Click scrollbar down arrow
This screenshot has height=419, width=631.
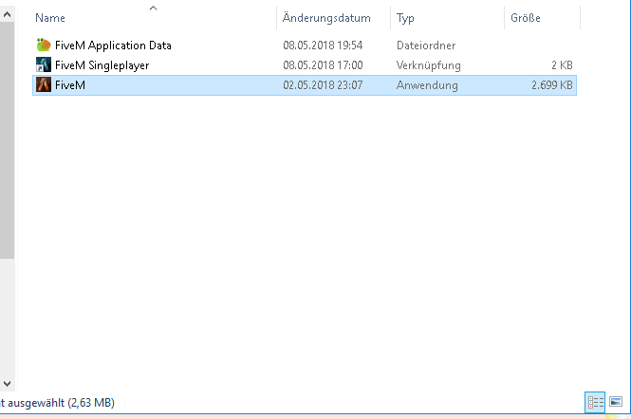(7, 384)
